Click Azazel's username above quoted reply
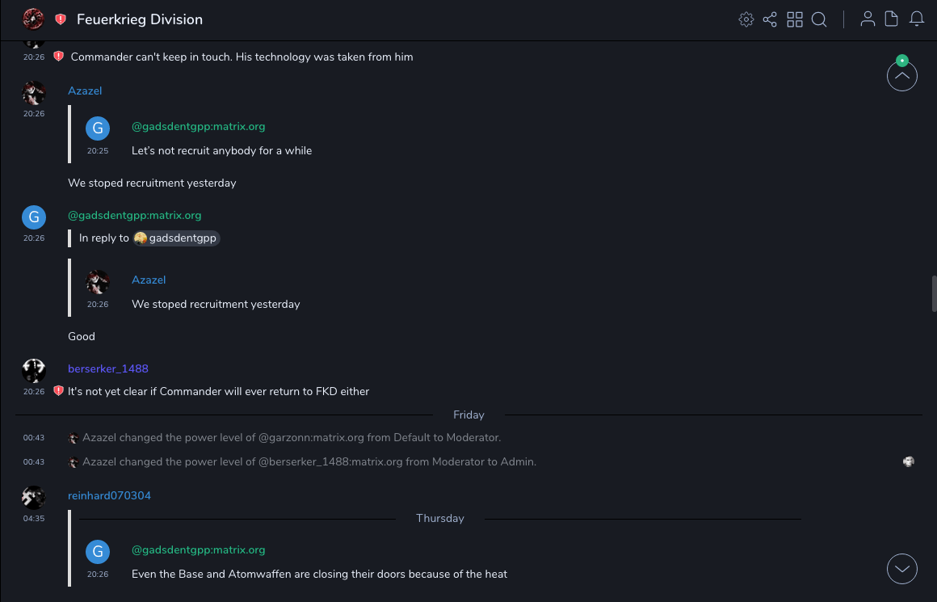 coord(85,91)
